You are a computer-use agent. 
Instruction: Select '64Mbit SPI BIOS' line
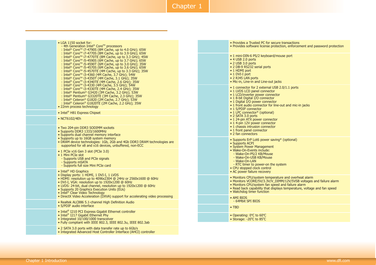(246, 201)
